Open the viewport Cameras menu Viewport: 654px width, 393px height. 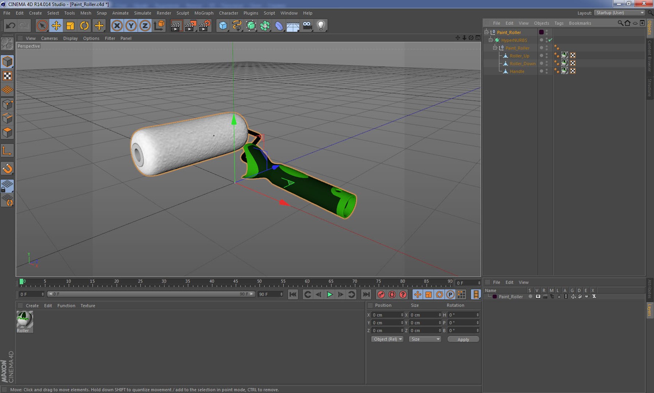(49, 38)
